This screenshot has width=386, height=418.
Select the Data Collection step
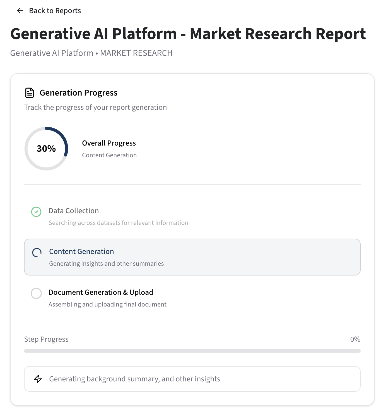pos(74,211)
